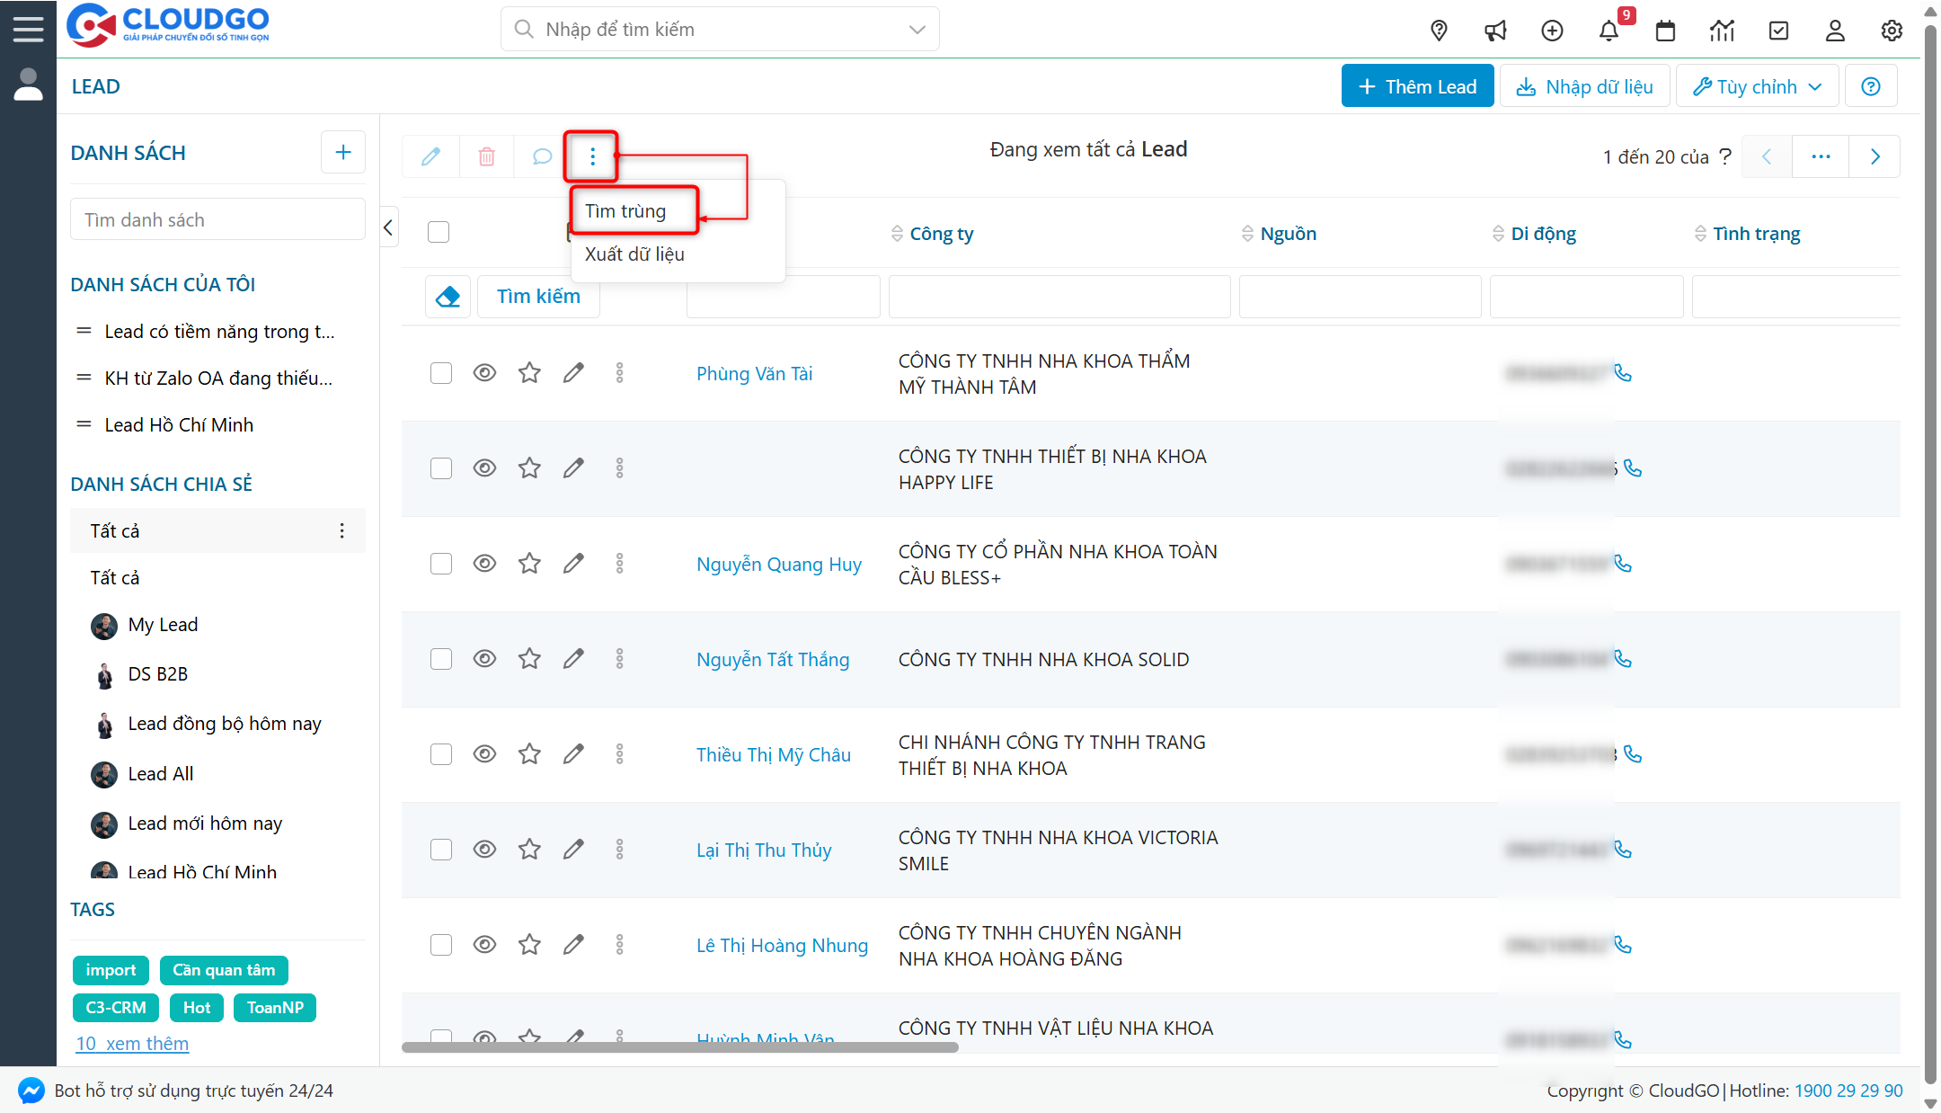Open the search box dropdown arrow
Viewport: 1941px width, 1113px height.
point(917,30)
